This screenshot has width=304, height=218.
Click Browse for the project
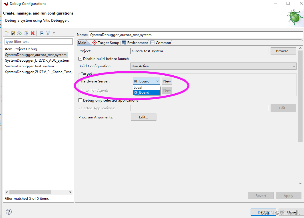pos(283,51)
